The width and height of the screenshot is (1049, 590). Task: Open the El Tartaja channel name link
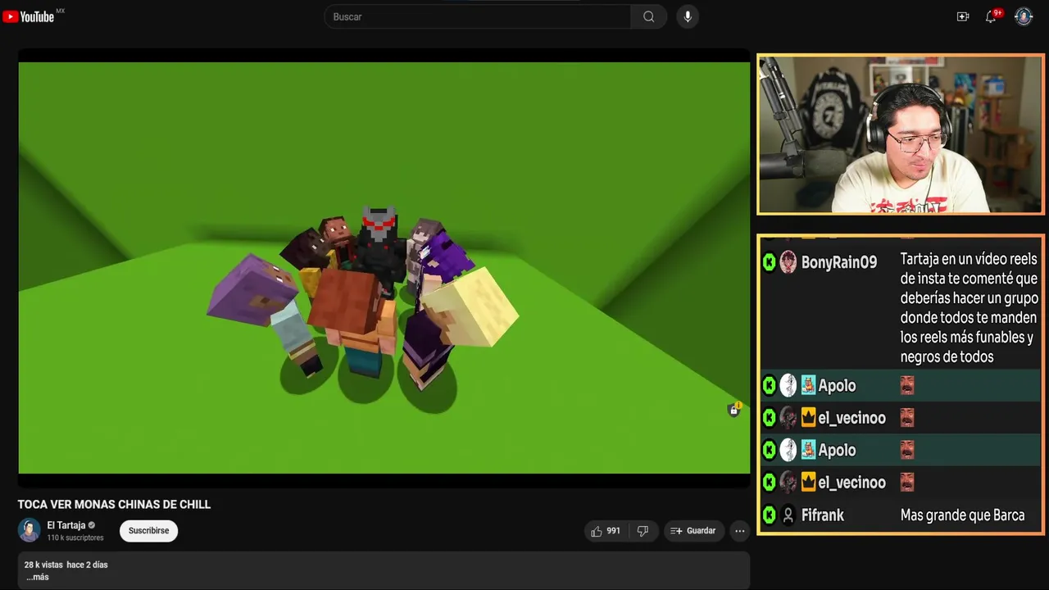tap(66, 525)
